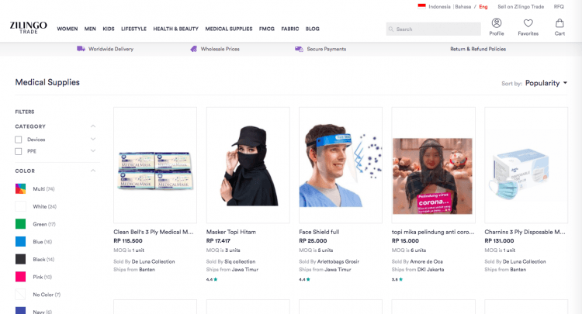Click the Secure Payments text

click(326, 49)
